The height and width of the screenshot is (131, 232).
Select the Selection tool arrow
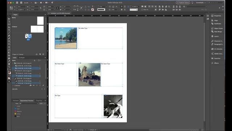9,16
